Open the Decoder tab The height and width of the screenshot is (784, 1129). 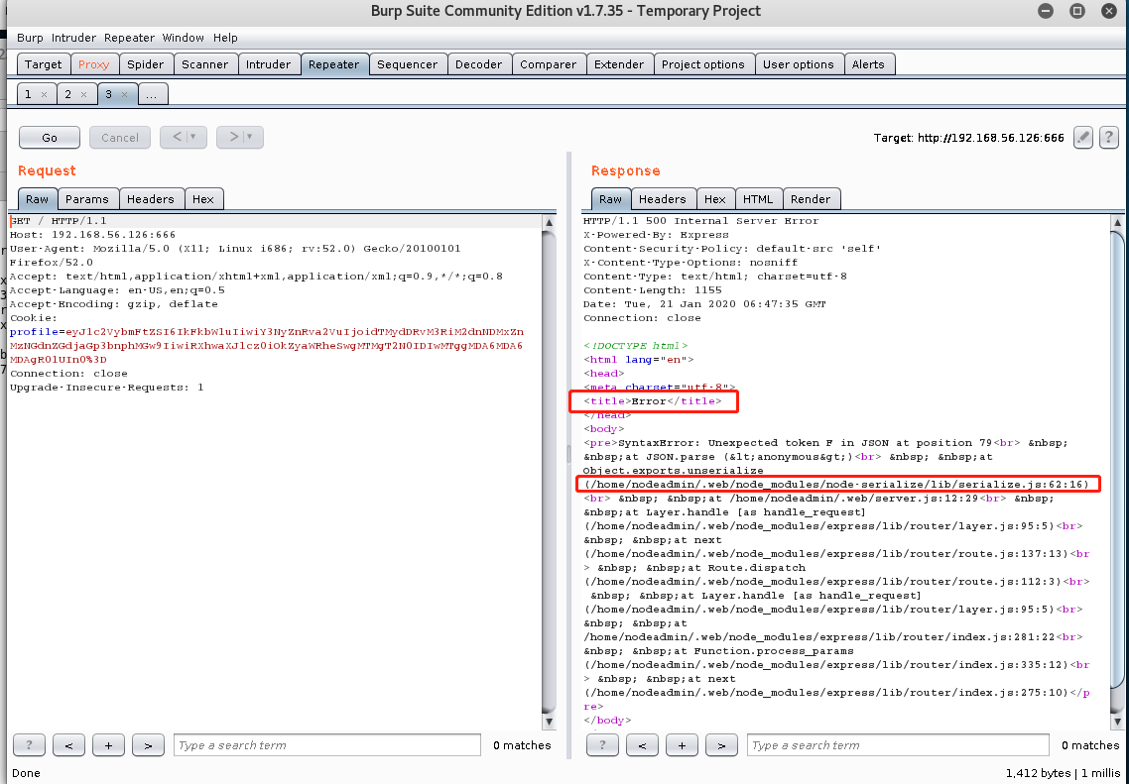click(x=479, y=63)
